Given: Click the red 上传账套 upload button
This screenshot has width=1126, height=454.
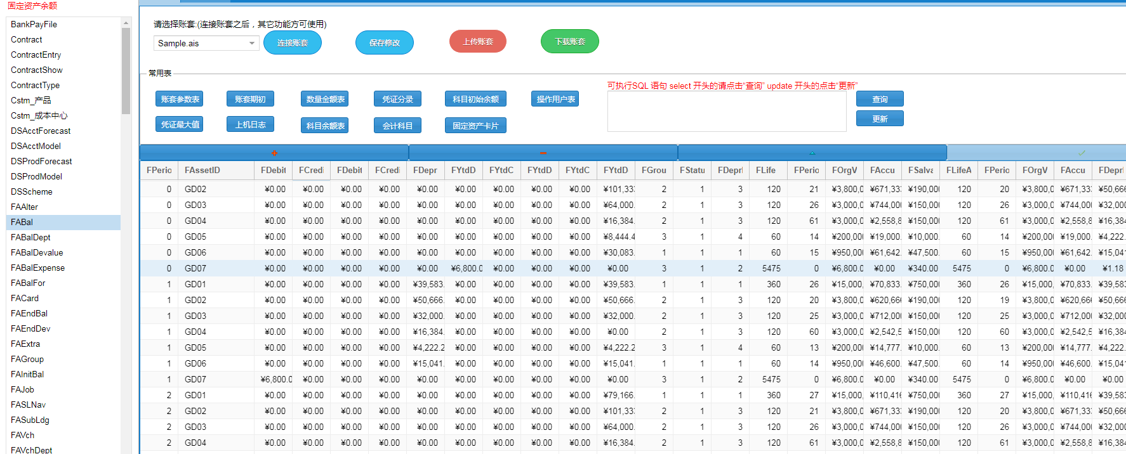Looking at the screenshot, I should point(478,41).
